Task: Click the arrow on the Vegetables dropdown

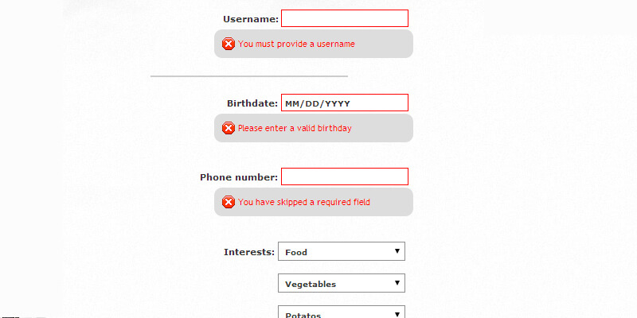Action: click(x=397, y=284)
